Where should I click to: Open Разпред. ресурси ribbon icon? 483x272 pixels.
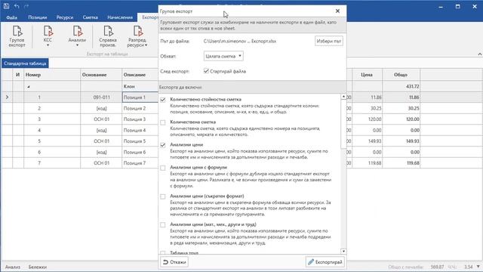tap(137, 36)
